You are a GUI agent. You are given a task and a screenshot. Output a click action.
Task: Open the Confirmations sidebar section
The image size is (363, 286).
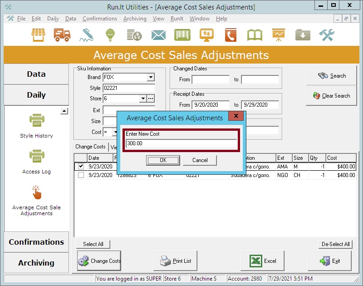pyautogui.click(x=36, y=242)
